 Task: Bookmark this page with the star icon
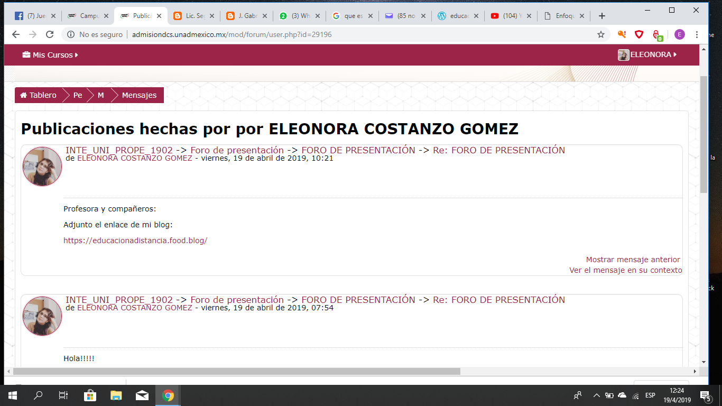pyautogui.click(x=600, y=34)
